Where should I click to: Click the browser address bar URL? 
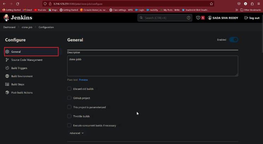coord(78,4)
